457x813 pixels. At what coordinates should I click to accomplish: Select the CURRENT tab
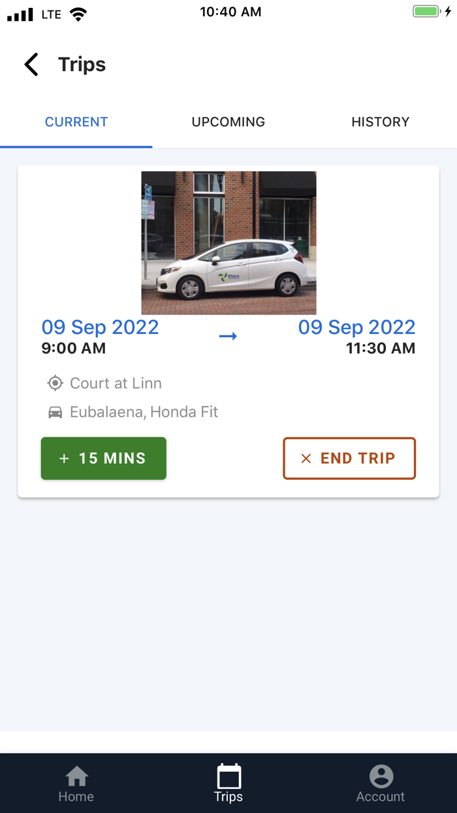[76, 122]
